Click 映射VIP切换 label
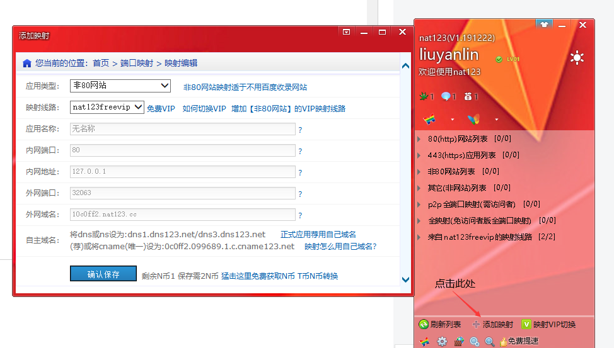 tap(554, 325)
